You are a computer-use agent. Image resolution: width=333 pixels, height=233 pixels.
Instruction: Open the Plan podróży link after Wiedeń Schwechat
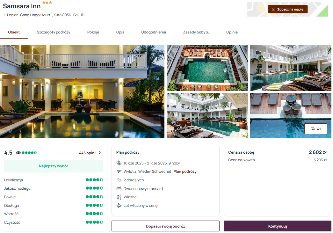click(x=185, y=171)
